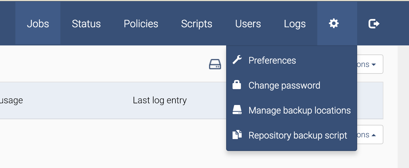Expand the upper actions dropdown with down caret
409x168 pixels.
point(370,64)
